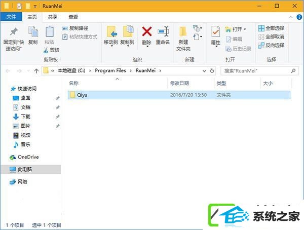Click Invert selection in the ribbon

coord(271,46)
